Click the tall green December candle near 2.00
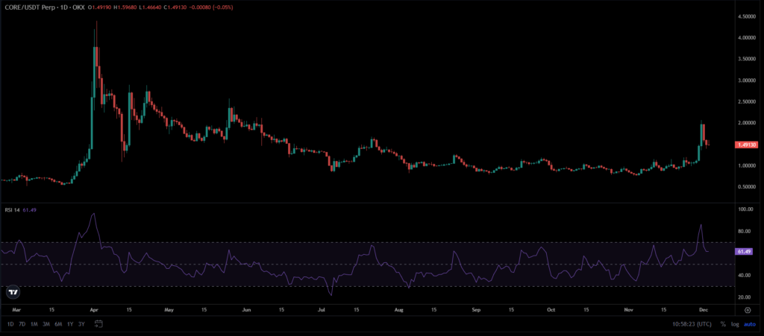Image resolution: width=764 pixels, height=336 pixels. click(702, 134)
